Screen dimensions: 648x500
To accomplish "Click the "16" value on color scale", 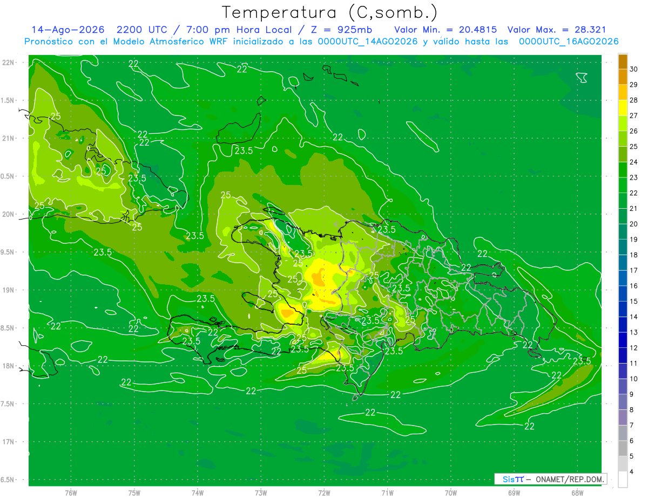I will [x=634, y=286].
